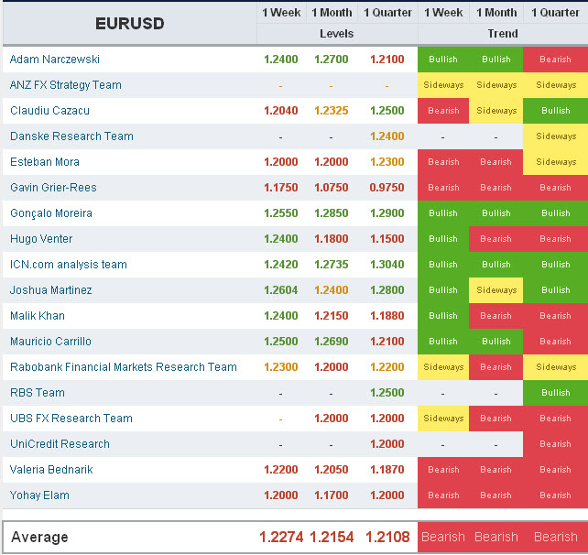588x555 pixels.
Task: Click Joshua Martinez's 1.2604 week level
Action: [x=281, y=290]
